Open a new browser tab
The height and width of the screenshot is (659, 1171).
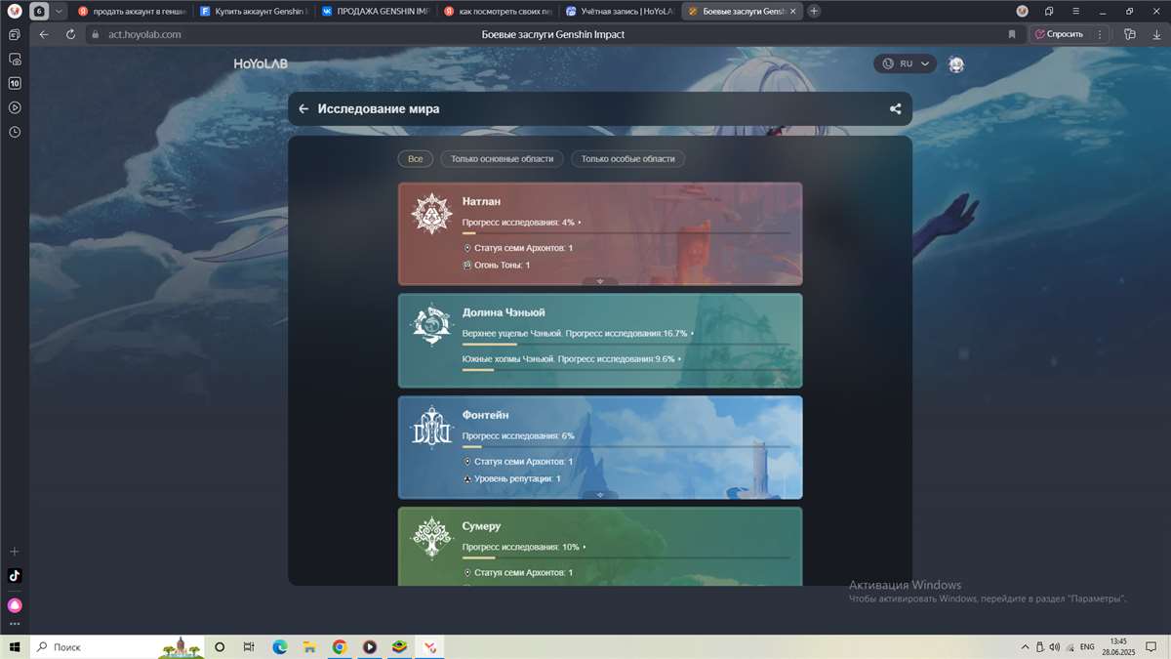pyautogui.click(x=815, y=11)
